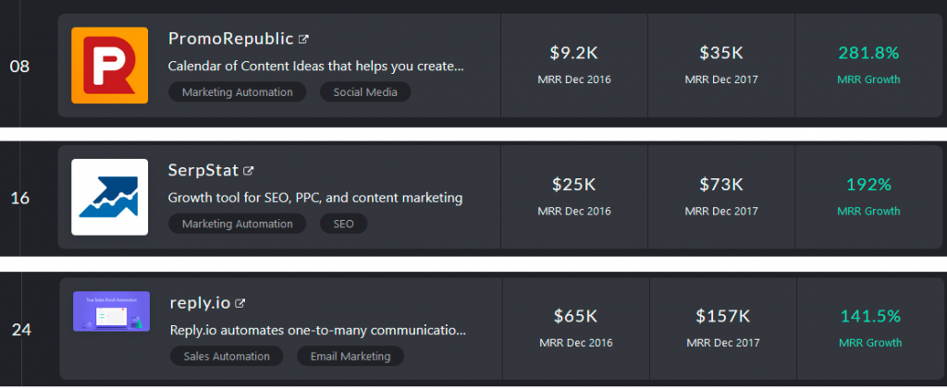Select PromoRepublic's Marketing Automation tag
This screenshot has height=389, width=947.
tap(237, 92)
